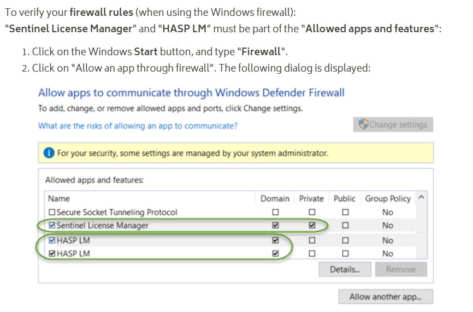Enable the Secure Socket Tunneling Protocol checkbox

pyautogui.click(x=52, y=212)
